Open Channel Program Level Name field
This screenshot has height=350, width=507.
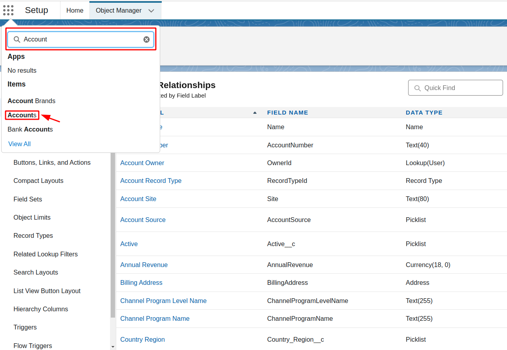pyautogui.click(x=163, y=301)
